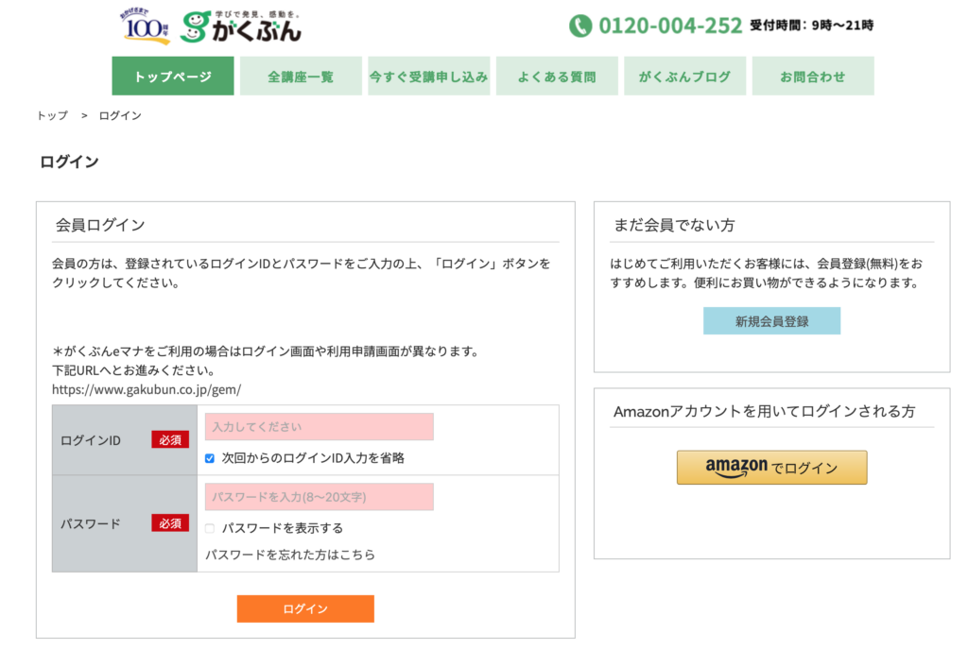Screen dimensions: 968x650
Task: Click the ログイン breadcrumb item
Action: coord(120,115)
